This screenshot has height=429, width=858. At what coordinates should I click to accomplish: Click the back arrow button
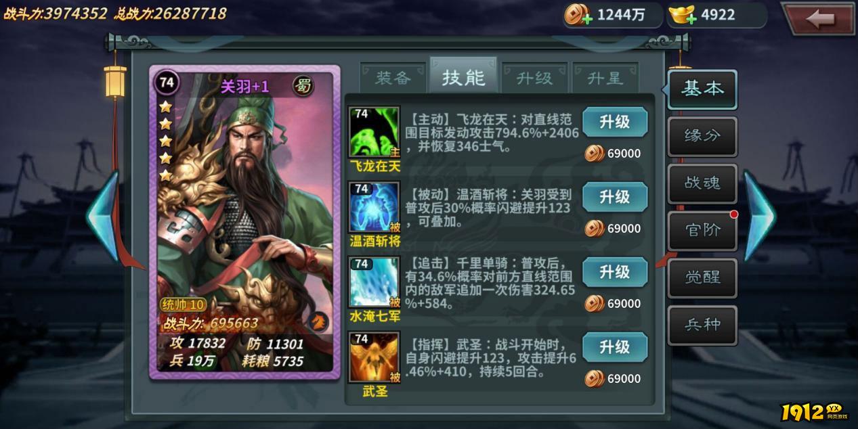(x=818, y=18)
